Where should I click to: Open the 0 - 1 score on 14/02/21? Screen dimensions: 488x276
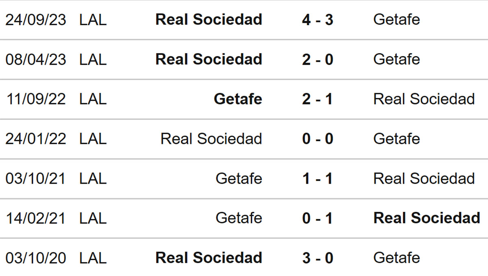point(318,219)
